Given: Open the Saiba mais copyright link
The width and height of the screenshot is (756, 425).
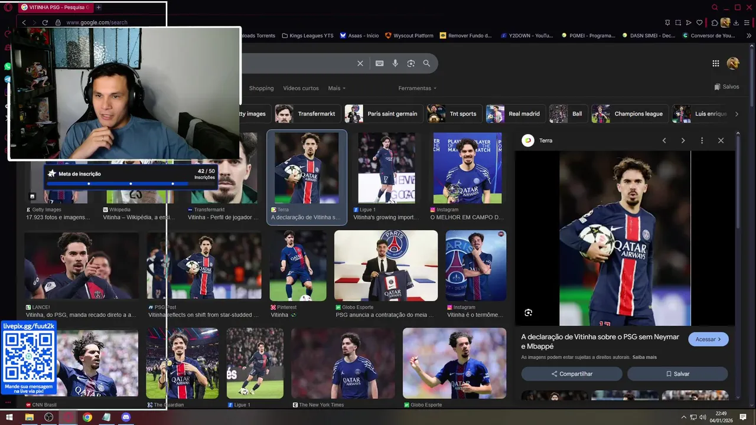Looking at the screenshot, I should pyautogui.click(x=644, y=357).
